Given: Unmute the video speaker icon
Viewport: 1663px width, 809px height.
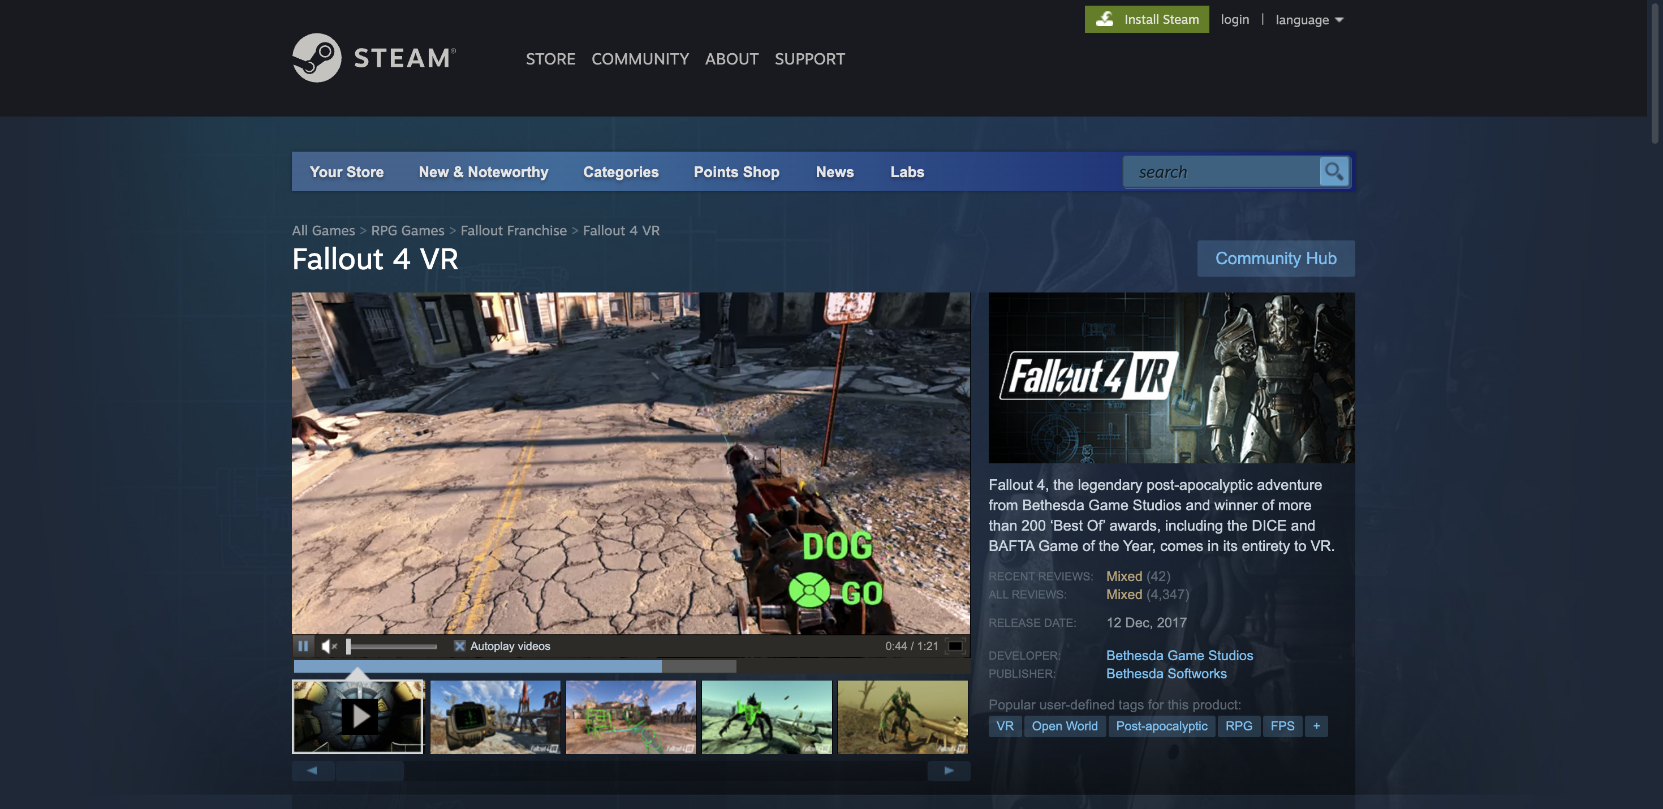Looking at the screenshot, I should [x=329, y=646].
